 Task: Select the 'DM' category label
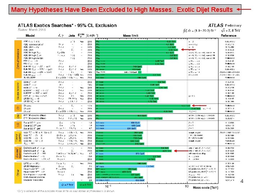click(x=18, y=116)
